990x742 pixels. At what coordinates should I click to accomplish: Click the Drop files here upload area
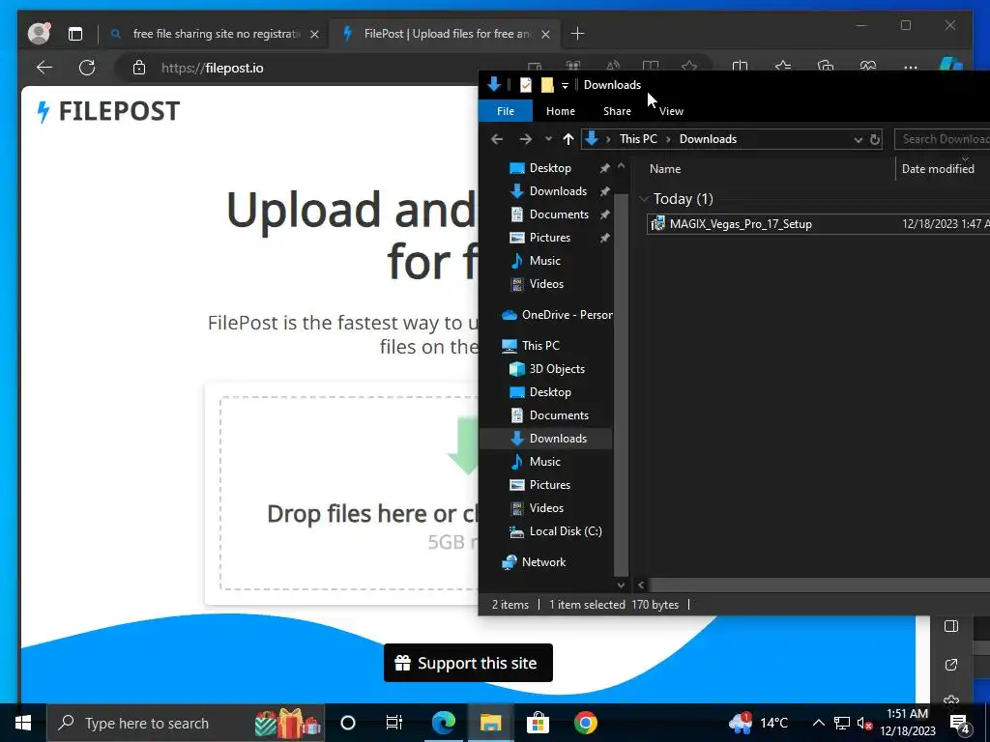[x=348, y=494]
